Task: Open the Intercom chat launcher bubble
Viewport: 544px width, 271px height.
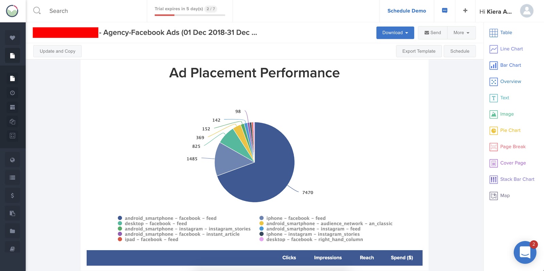Action: 525,252
